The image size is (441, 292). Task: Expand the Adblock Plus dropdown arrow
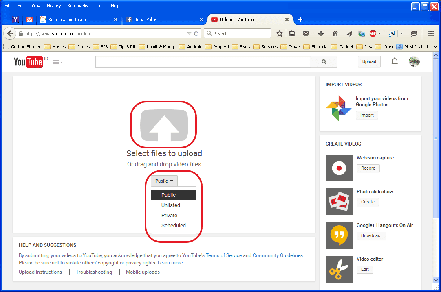[x=379, y=33]
